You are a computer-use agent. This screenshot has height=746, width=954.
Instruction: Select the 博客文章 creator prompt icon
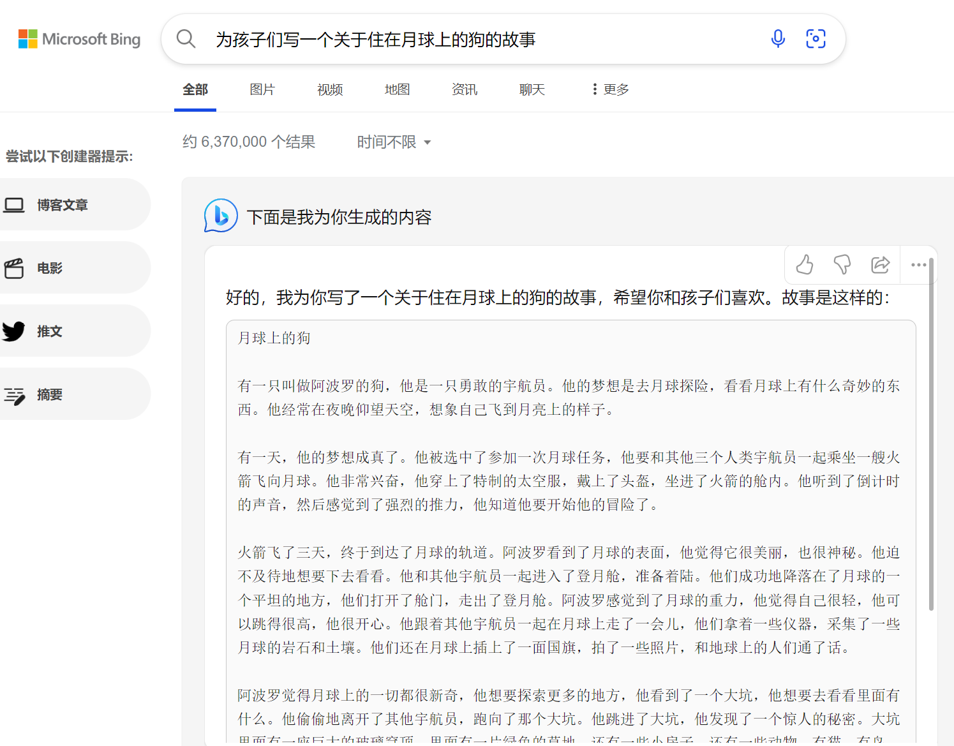(x=15, y=204)
